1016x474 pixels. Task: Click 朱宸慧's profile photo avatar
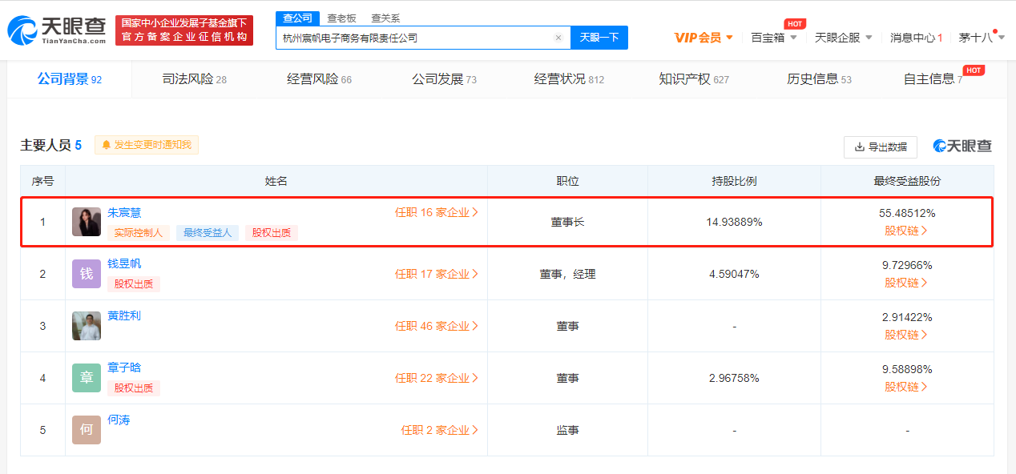tap(87, 222)
